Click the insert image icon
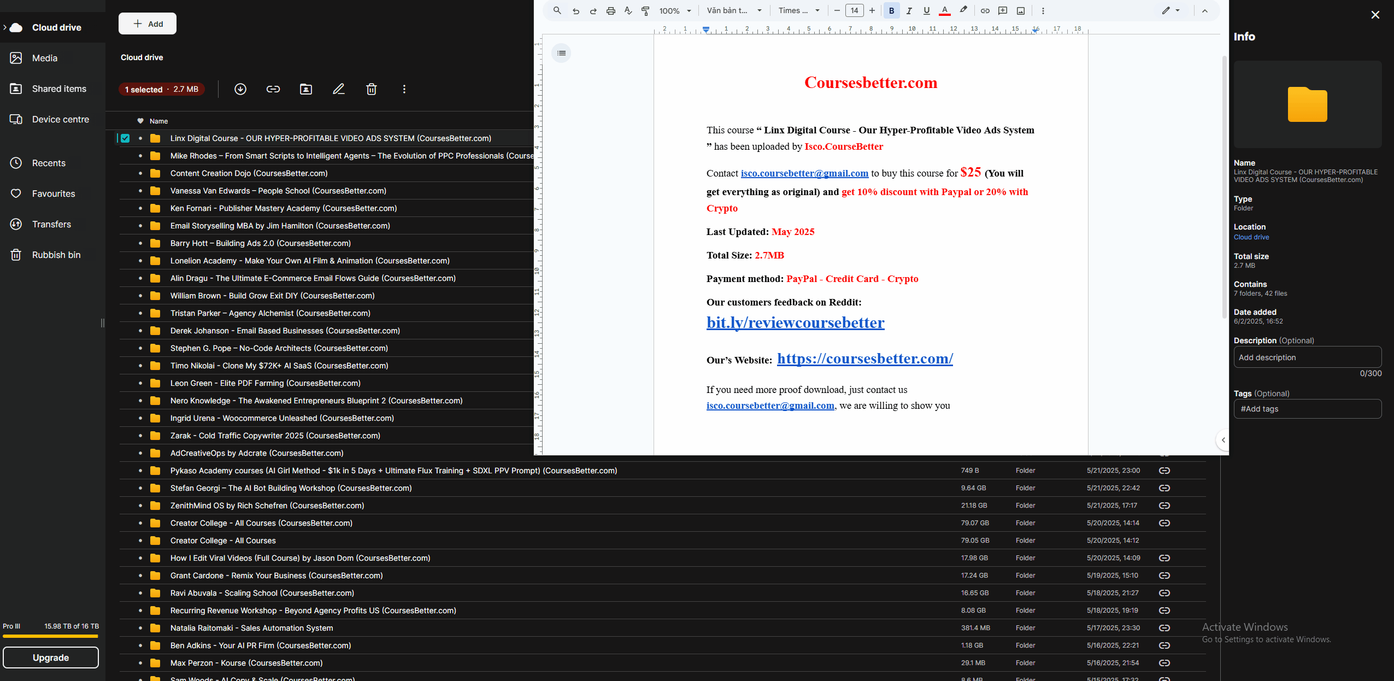This screenshot has width=1394, height=681. [x=1020, y=10]
